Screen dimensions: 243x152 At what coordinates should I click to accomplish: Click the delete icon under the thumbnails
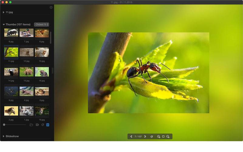coord(37,125)
